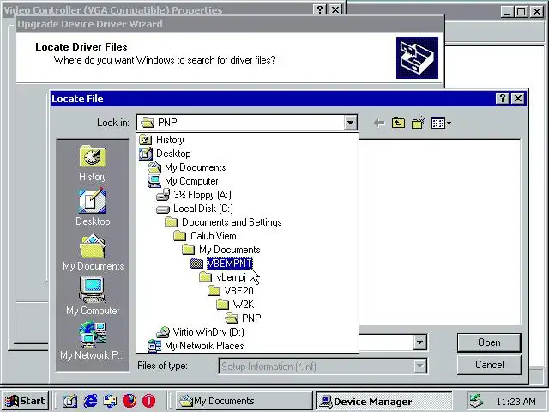Switch to My Documents taskbar button
Image resolution: width=549 pixels, height=412 pixels.
click(244, 401)
